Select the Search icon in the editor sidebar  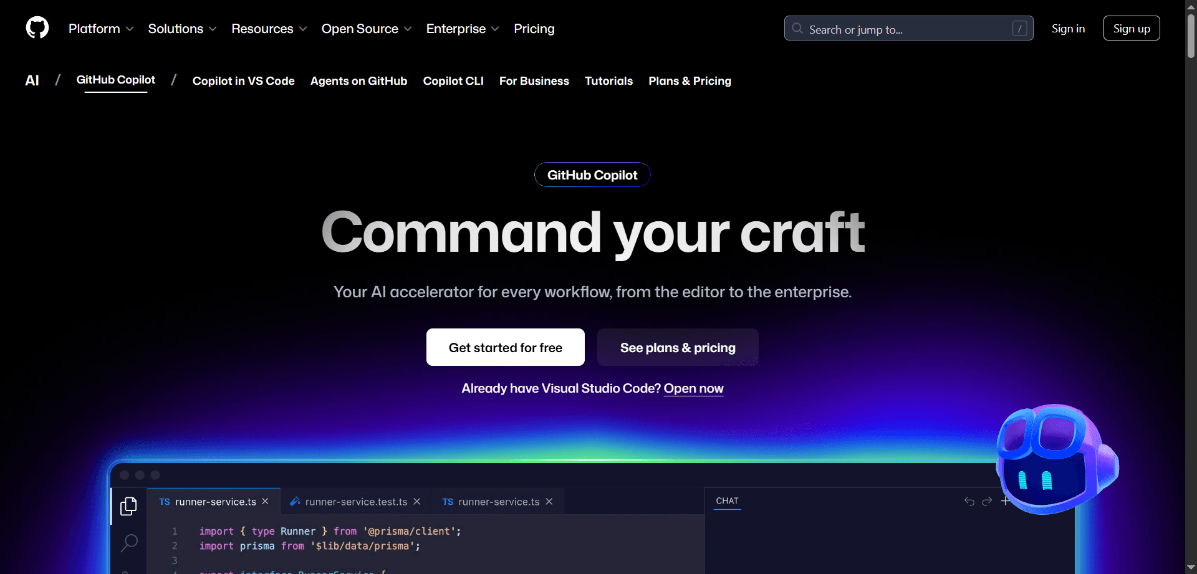[x=128, y=543]
